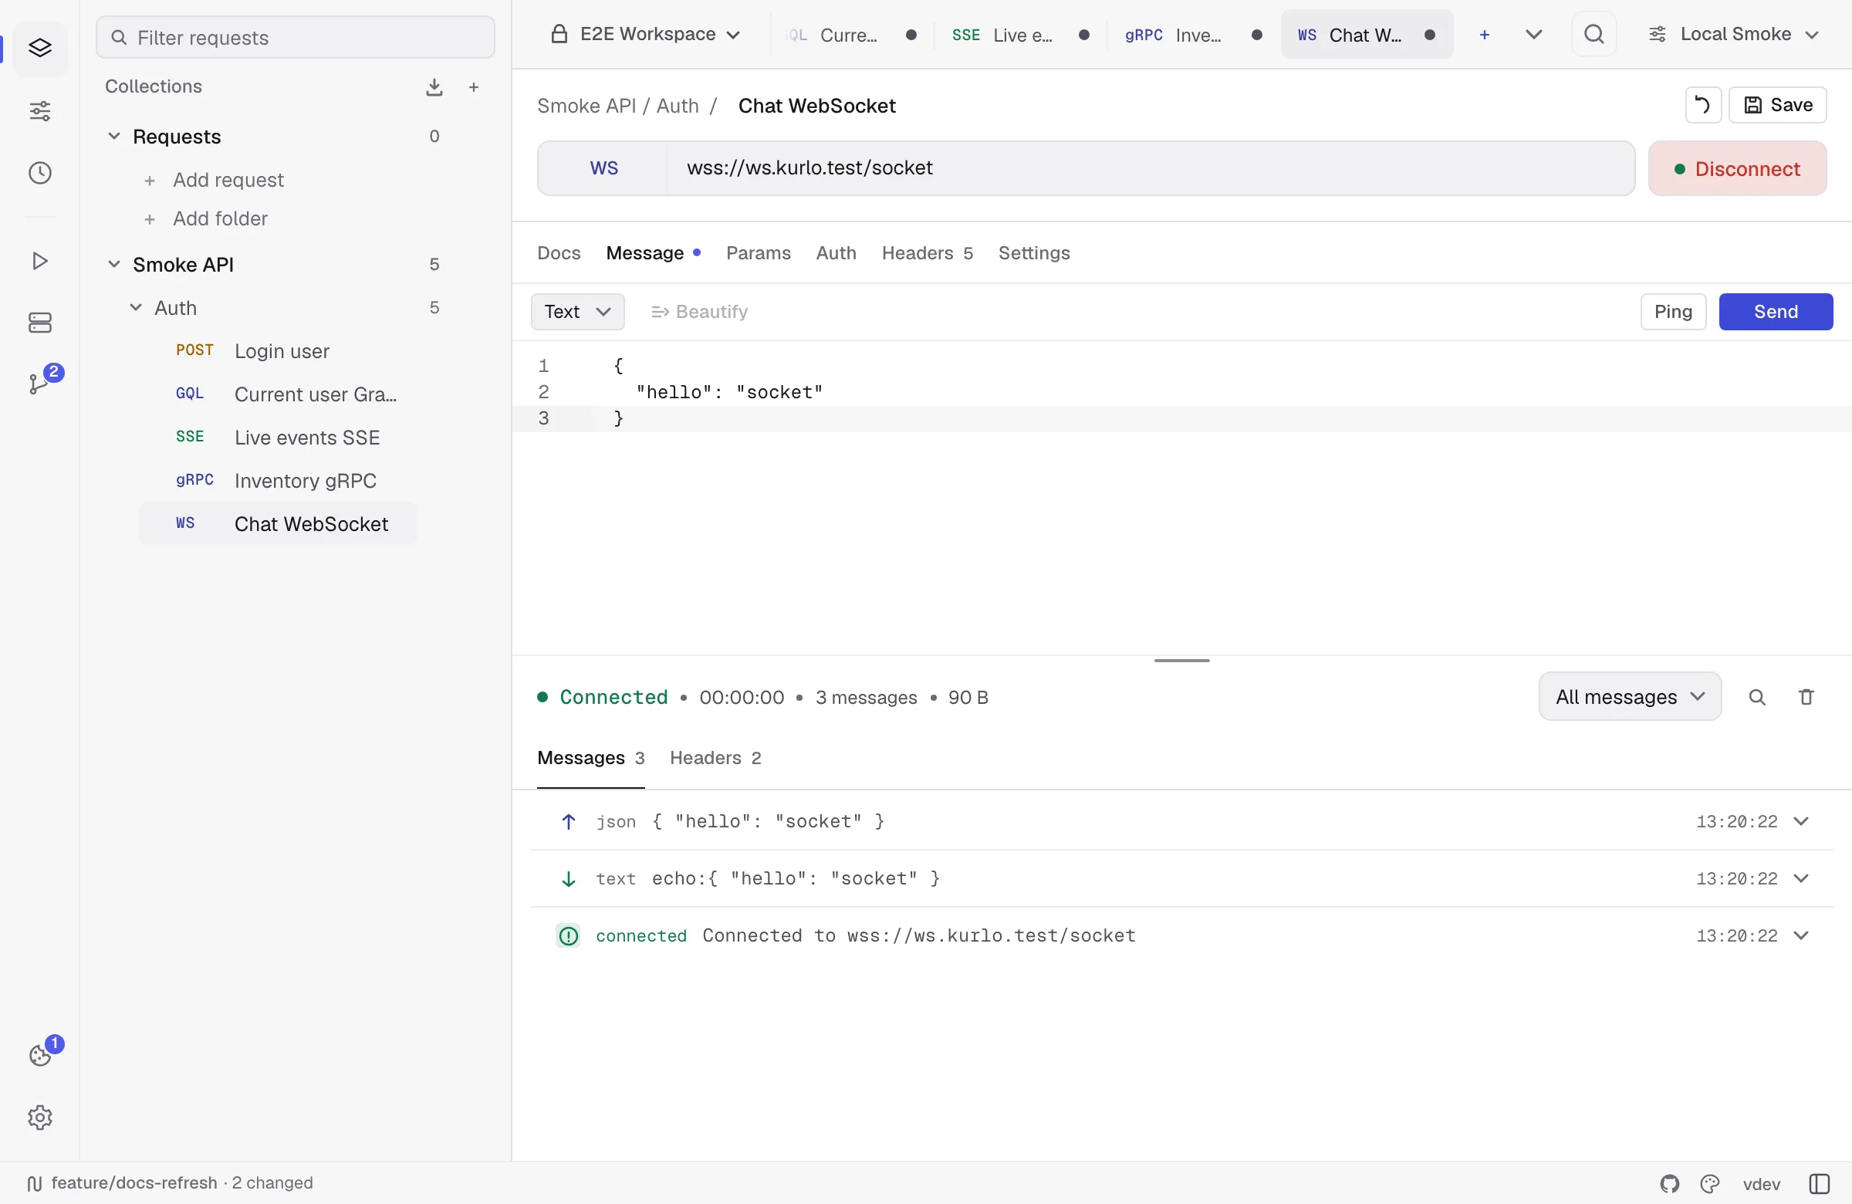Switch to response Headers 2 tab
The height and width of the screenshot is (1204, 1852).
pos(715,758)
